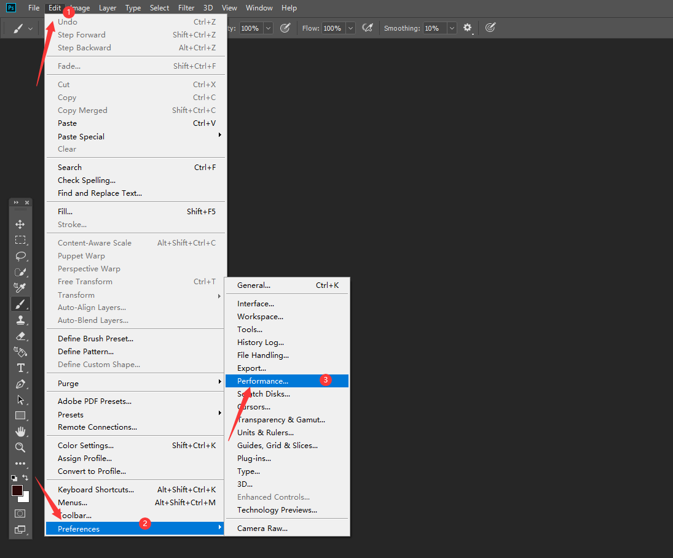Expand Paste Special submenu

click(x=136, y=136)
